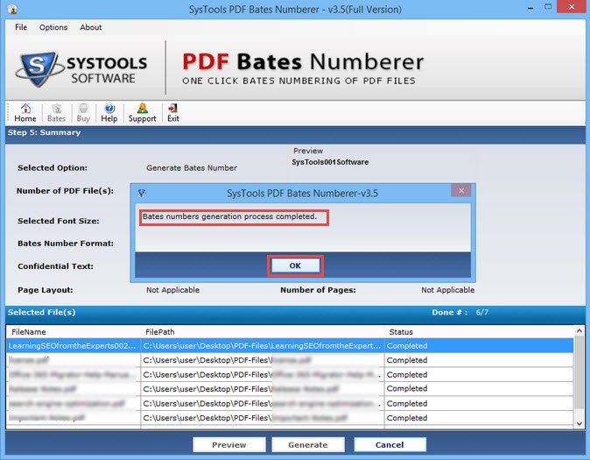Open the File menu
Viewport: 590px width, 460px height.
(21, 27)
